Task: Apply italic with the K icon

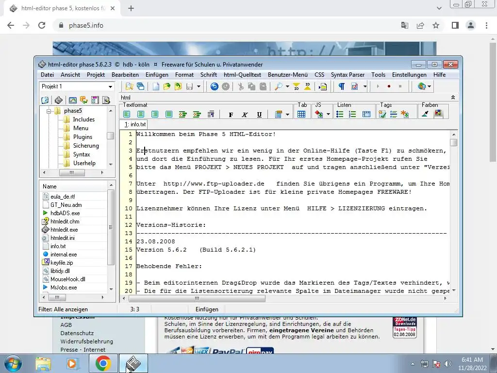Action: [245, 115]
